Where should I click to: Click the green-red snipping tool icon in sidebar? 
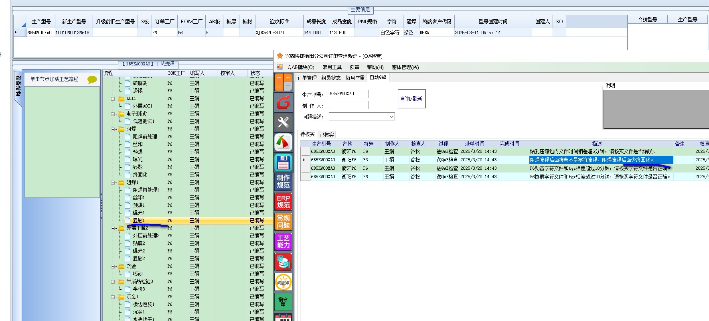coord(283,142)
